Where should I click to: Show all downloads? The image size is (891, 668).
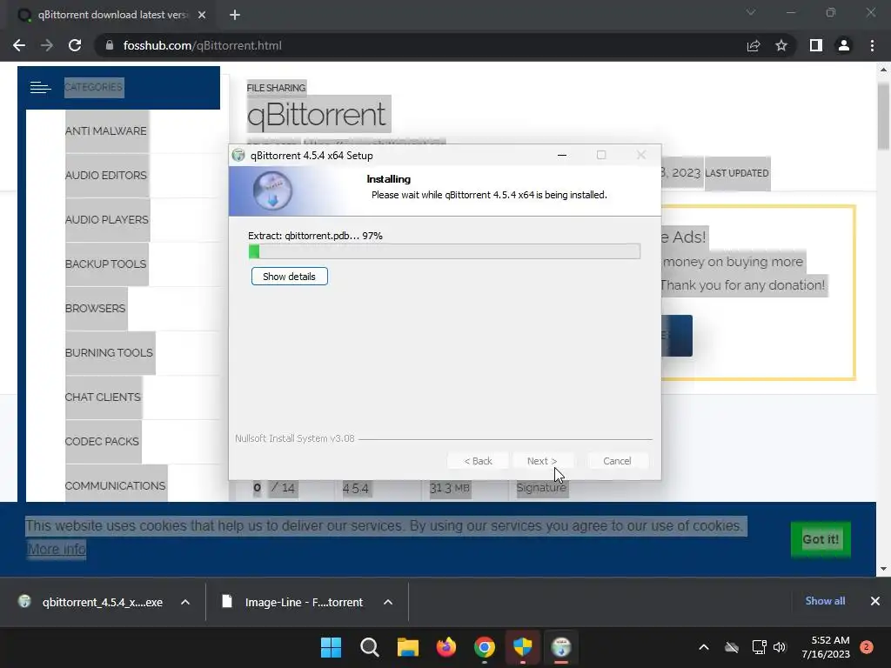tap(825, 601)
